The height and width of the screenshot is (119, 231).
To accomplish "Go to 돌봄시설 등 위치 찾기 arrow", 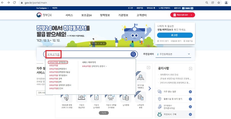I will (x=190, y=99).
